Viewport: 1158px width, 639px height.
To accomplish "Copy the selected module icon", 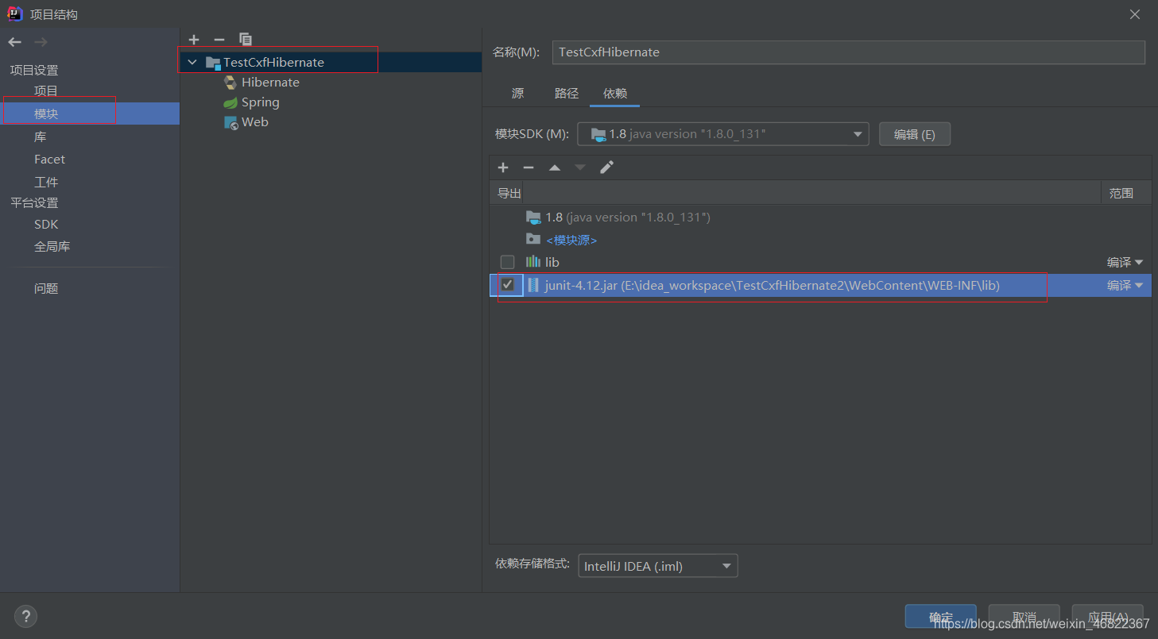I will click(246, 39).
